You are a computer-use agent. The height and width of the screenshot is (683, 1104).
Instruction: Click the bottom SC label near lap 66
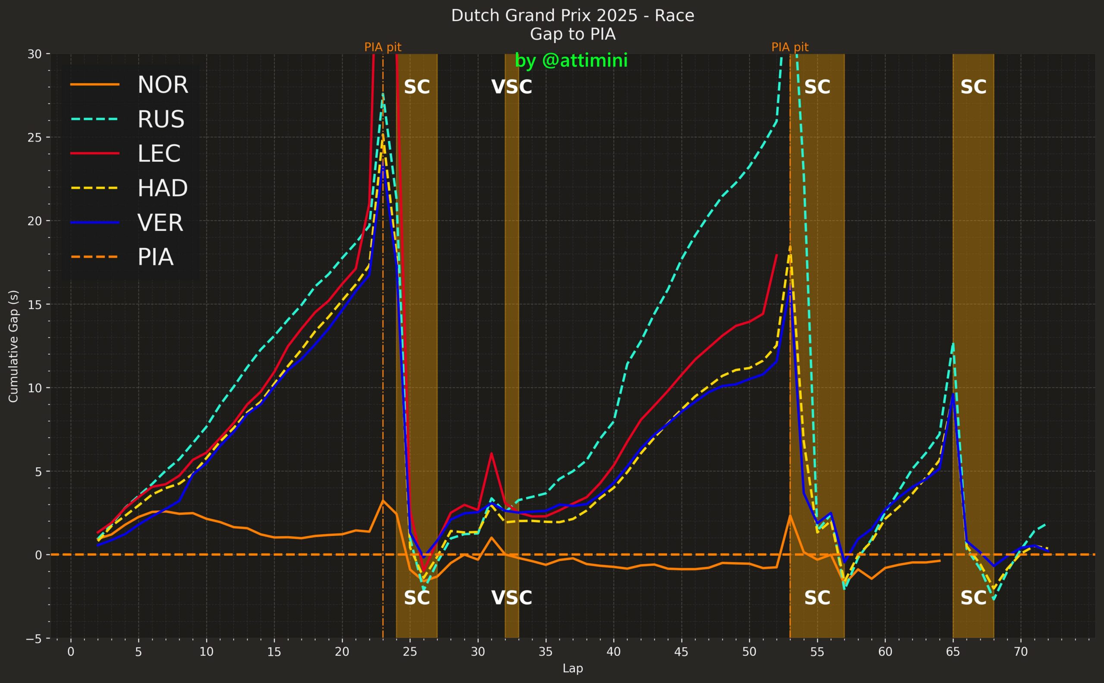coord(973,598)
